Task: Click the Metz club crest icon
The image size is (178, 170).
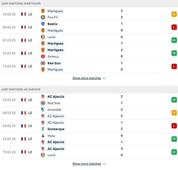Action: tap(43, 136)
